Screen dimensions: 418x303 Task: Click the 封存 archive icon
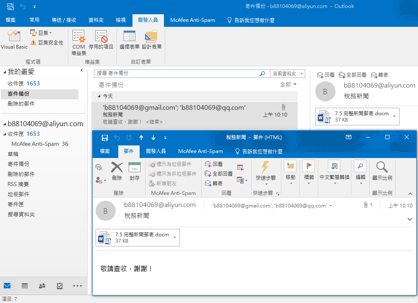pyautogui.click(x=134, y=168)
